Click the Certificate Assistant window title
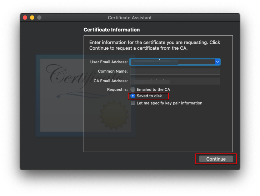Screen dimensions: 260x196 130,18
